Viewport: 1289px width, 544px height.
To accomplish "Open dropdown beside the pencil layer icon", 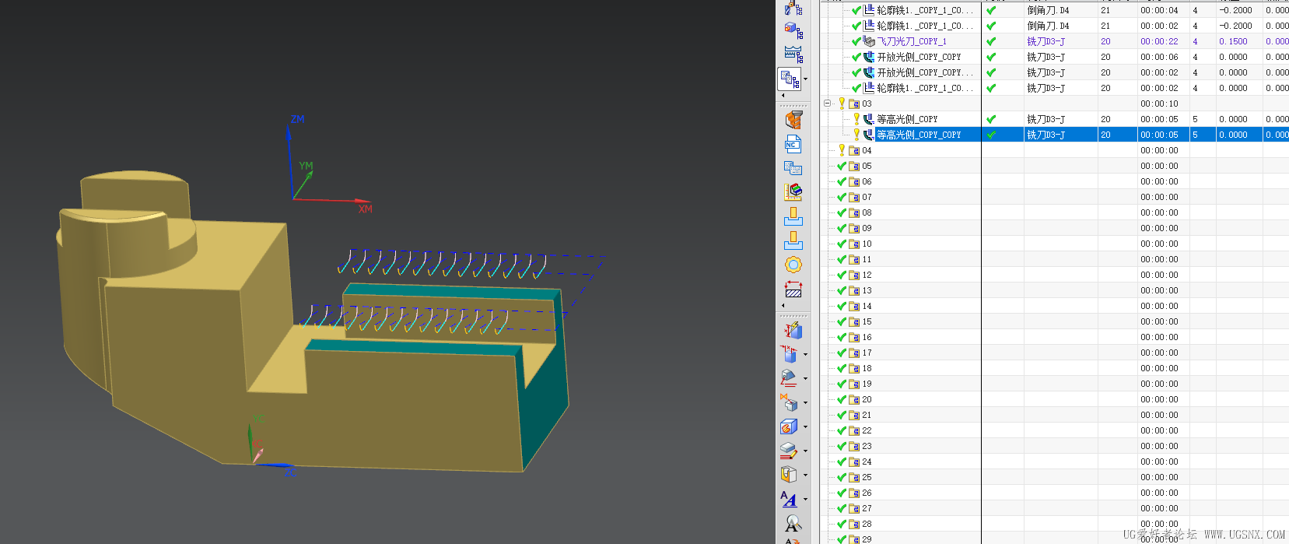I will coord(805,451).
